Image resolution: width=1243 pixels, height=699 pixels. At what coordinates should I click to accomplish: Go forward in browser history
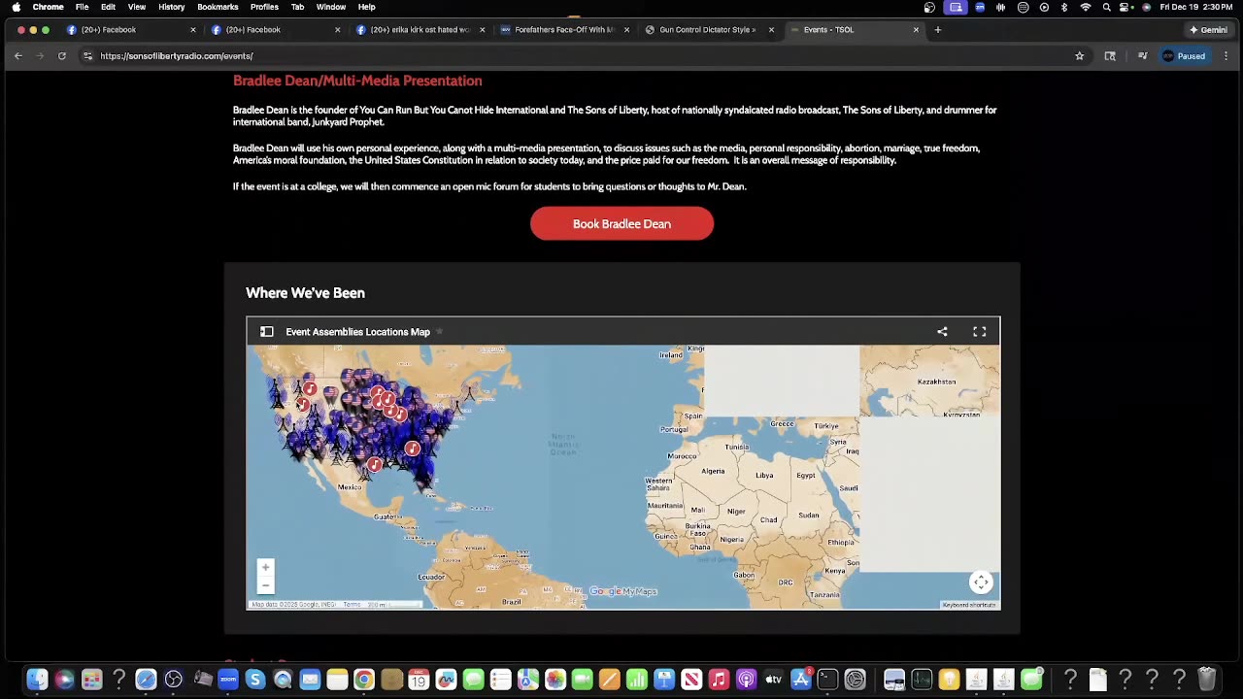(x=40, y=56)
